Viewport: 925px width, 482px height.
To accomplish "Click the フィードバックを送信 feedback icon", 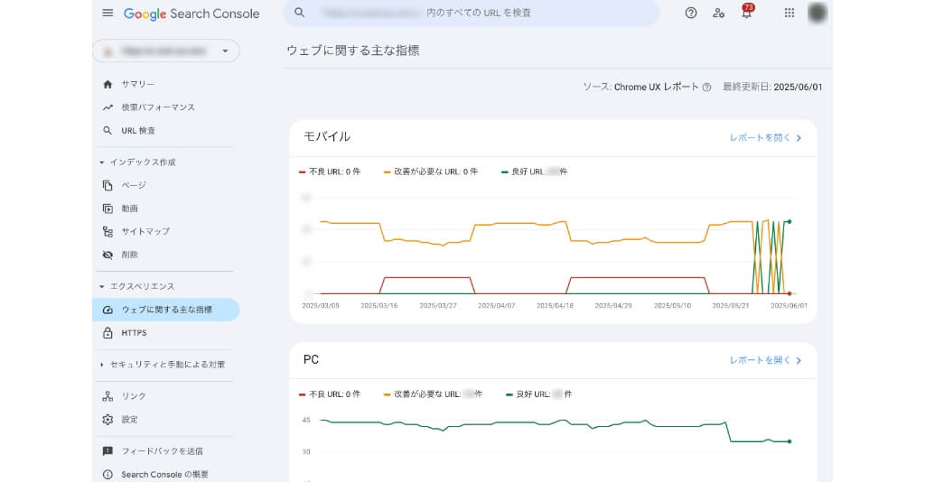I will (x=107, y=451).
